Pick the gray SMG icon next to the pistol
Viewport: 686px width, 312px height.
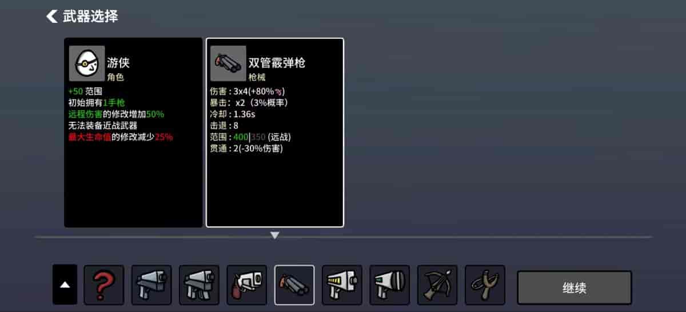[199, 285]
